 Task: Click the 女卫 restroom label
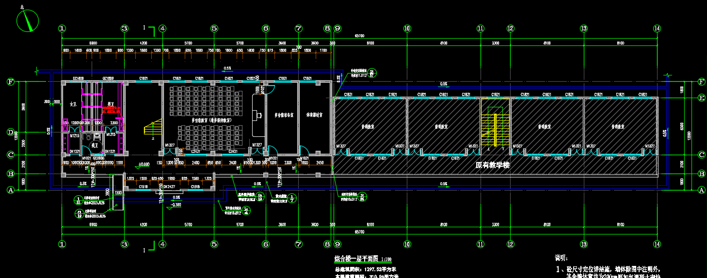point(73,104)
